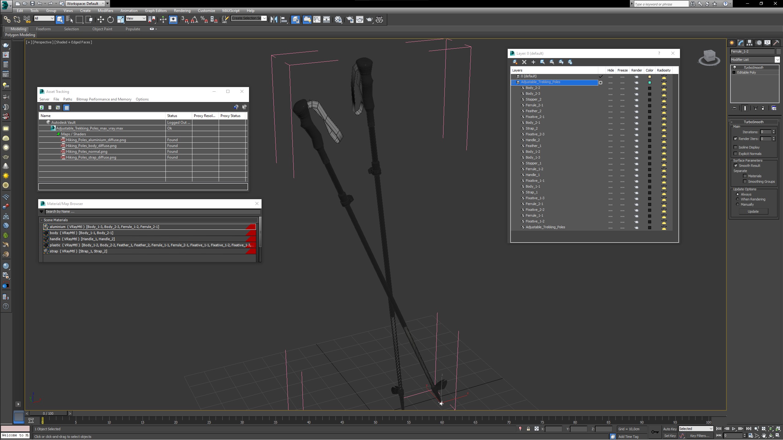Open the selection filter All dropdown
This screenshot has width=783, height=440.
(x=44, y=18)
